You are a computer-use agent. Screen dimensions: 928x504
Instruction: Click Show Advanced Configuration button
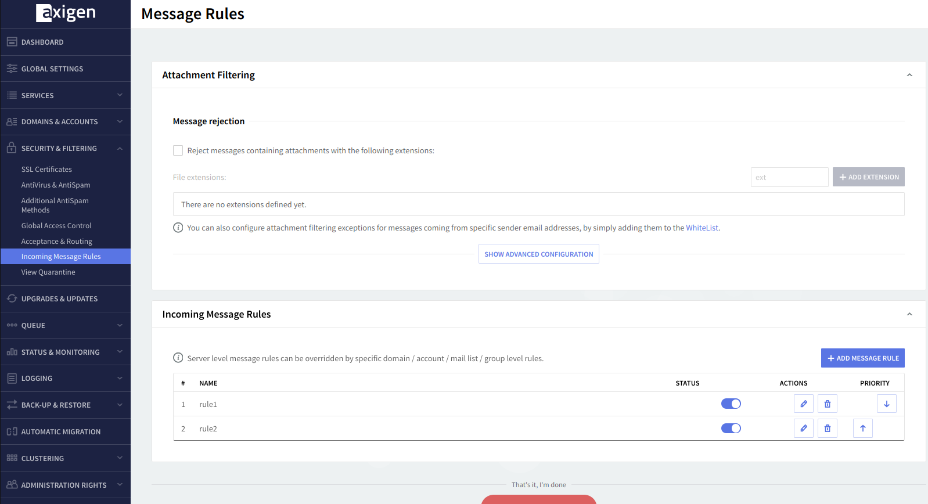pos(538,254)
